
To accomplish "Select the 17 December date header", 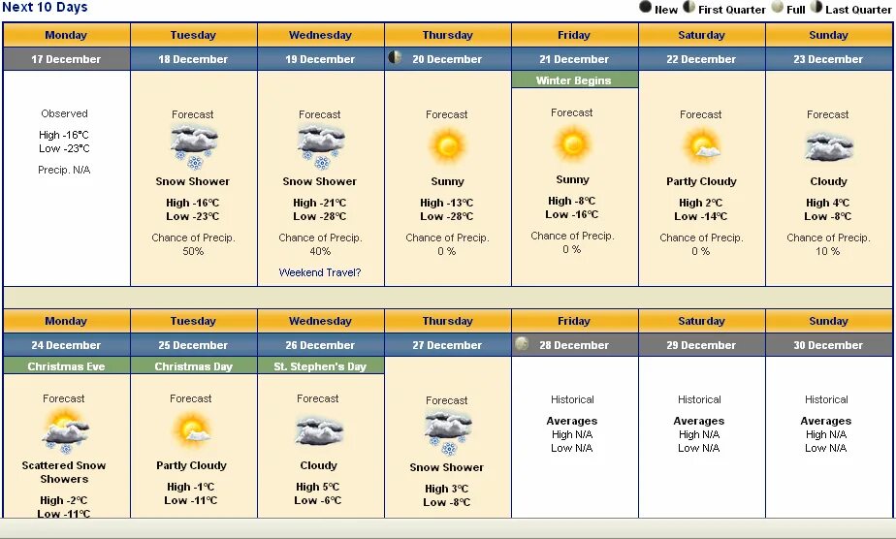I will pos(66,59).
